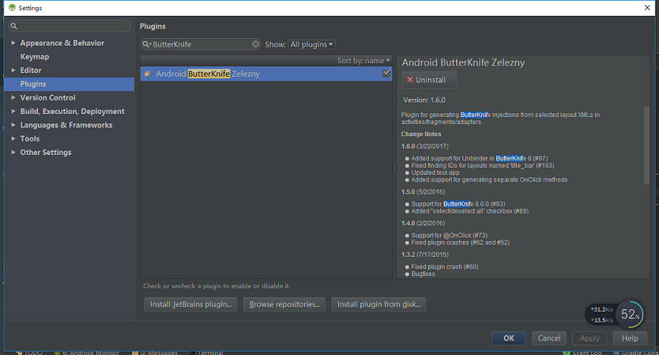Screen dimensions: 659x355
Task: Open the Other Settings category
Action: point(46,153)
